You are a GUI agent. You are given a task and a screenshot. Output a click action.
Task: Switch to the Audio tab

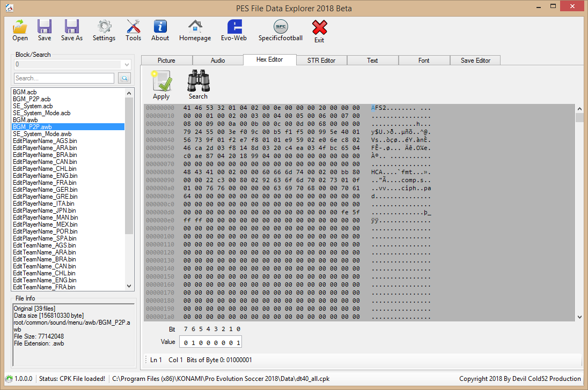[218, 60]
